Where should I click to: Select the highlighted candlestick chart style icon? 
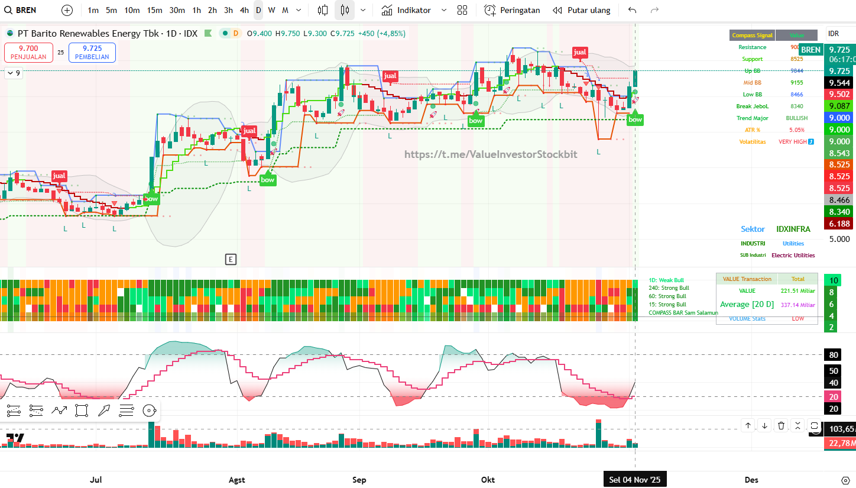345,10
